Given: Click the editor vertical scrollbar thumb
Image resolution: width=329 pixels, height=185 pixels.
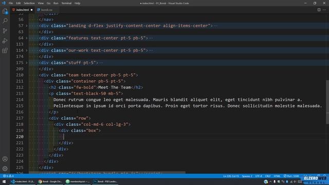Looking at the screenshot, I should (327, 102).
